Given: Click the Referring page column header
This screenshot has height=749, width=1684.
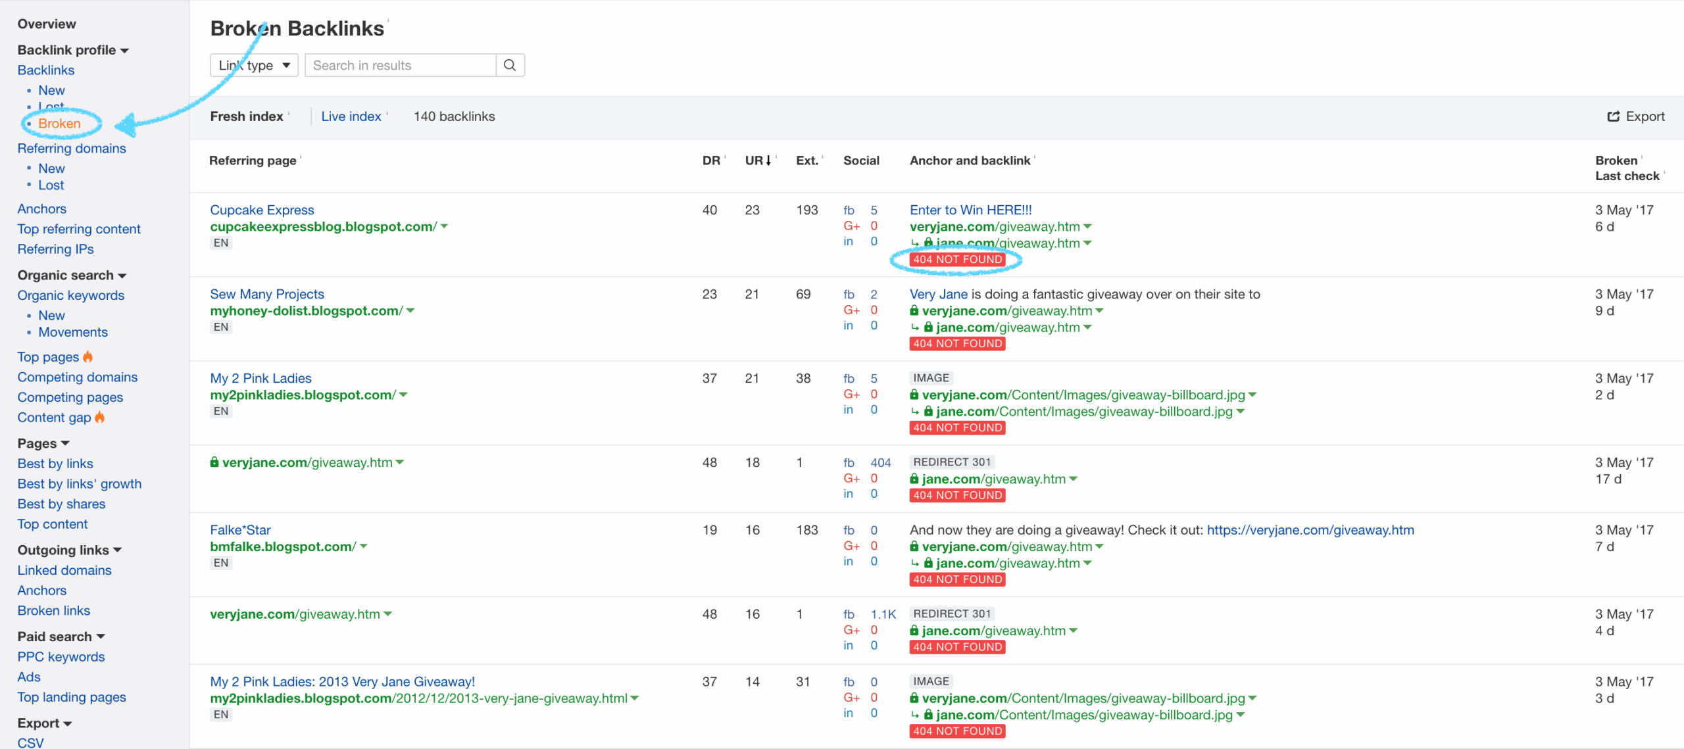Looking at the screenshot, I should click(x=253, y=160).
